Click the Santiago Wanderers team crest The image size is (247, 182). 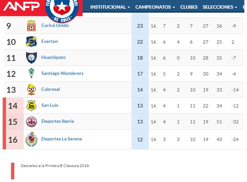tap(31, 74)
